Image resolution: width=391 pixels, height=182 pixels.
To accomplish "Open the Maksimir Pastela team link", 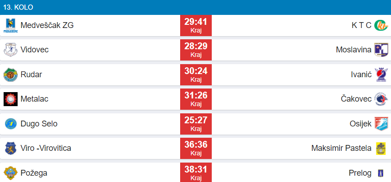I will (341, 148).
